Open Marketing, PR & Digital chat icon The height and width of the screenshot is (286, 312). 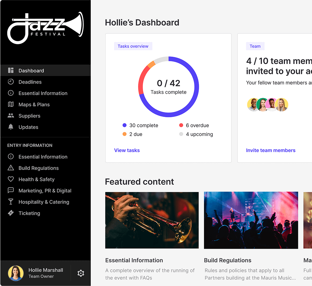click(10, 191)
